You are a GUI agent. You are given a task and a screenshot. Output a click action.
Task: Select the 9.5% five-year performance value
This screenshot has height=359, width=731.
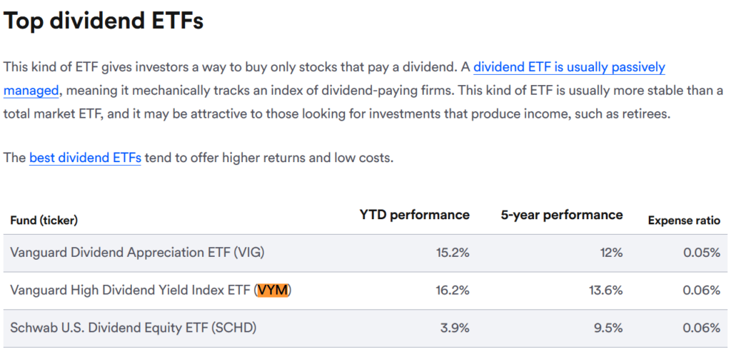point(610,328)
